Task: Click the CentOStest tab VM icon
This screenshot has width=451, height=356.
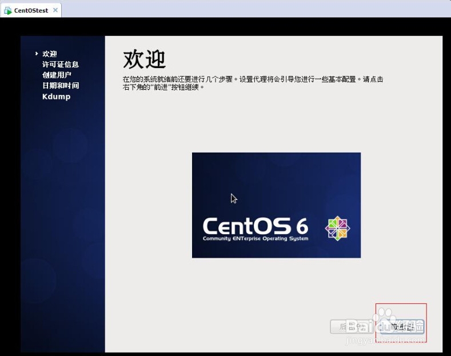Action: [x=8, y=11]
